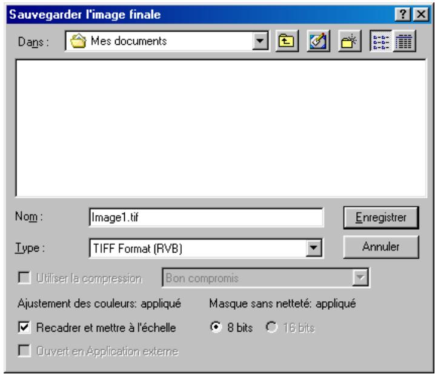Click the Ajustement des couleurs: appliqué text
Image resolution: width=435 pixels, height=374 pixels.
coord(99,303)
